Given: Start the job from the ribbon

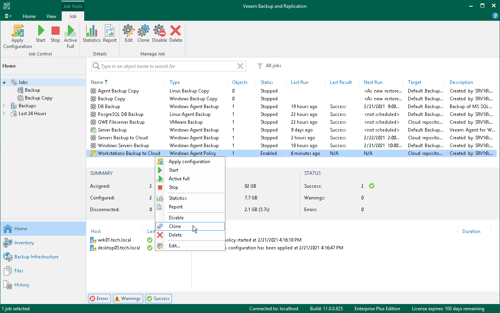Looking at the screenshot, I should pos(41,34).
